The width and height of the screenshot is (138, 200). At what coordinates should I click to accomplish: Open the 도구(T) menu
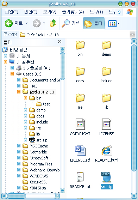point(96,12)
